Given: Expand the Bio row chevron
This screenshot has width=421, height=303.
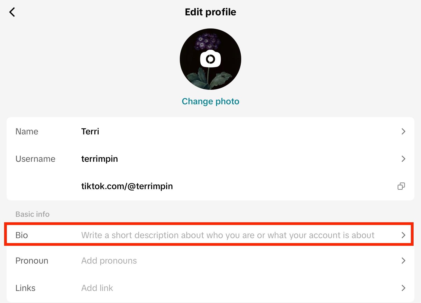Looking at the screenshot, I should [x=403, y=235].
